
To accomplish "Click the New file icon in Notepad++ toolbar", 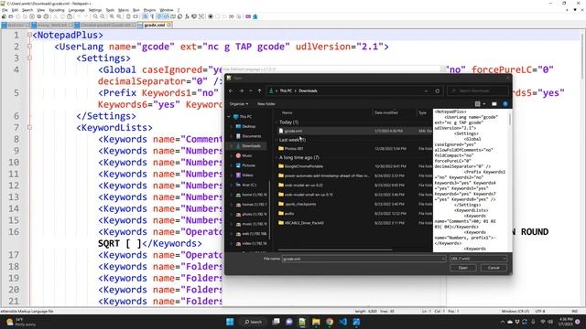I will click(x=4, y=16).
